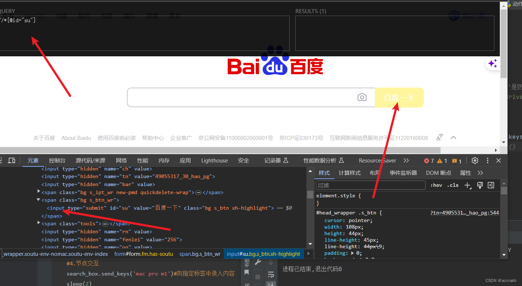Click the orange issues count badge

(x=457, y=161)
